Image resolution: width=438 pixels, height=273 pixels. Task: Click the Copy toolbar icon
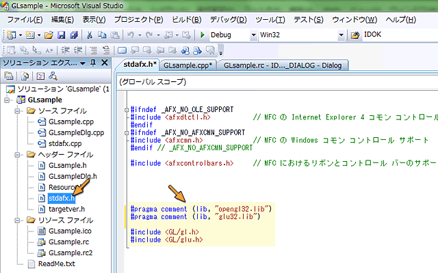click(102, 35)
